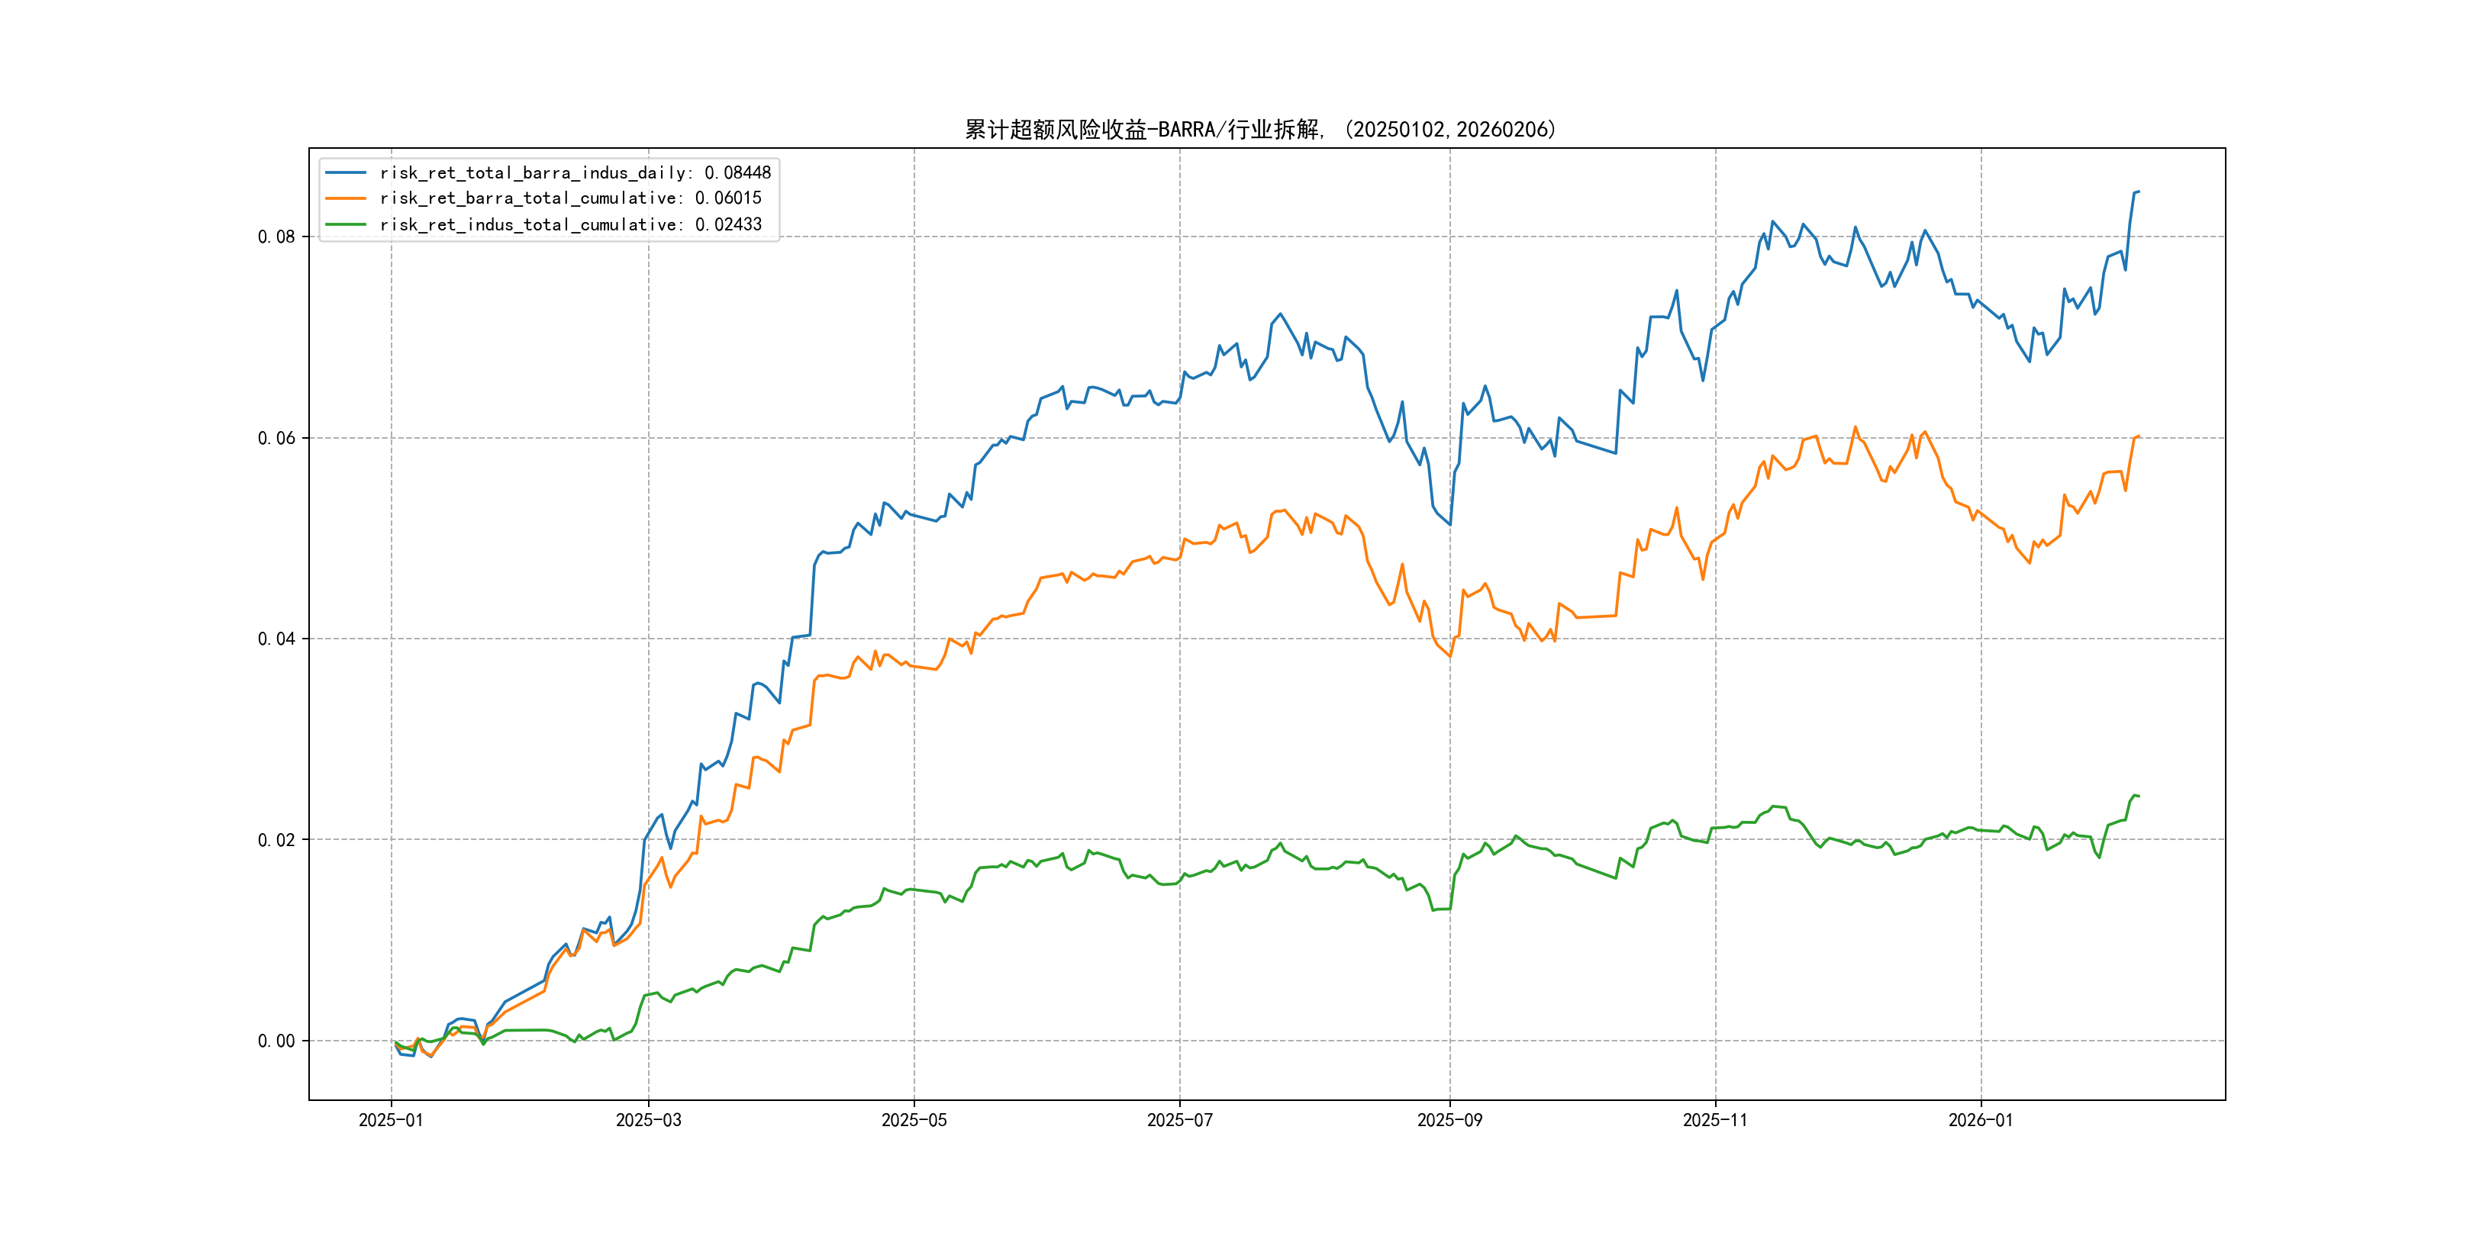This screenshot has width=2473, height=1236.
Task: Click the final endpoint of the blue line
Action: (2139, 192)
